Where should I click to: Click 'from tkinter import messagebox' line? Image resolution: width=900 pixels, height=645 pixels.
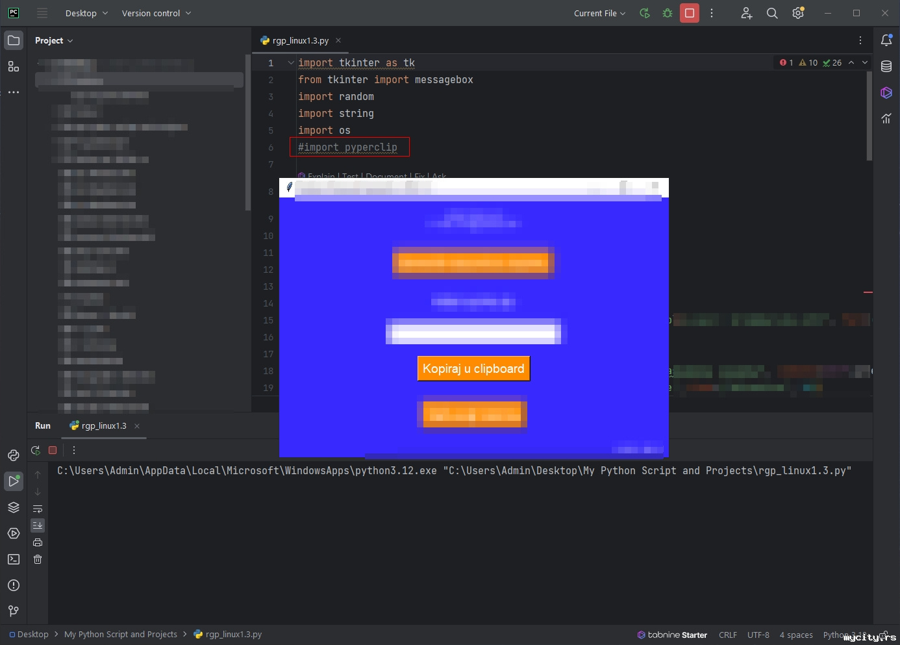(x=386, y=80)
